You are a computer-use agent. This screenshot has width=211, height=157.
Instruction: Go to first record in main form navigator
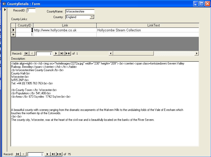[18, 154]
